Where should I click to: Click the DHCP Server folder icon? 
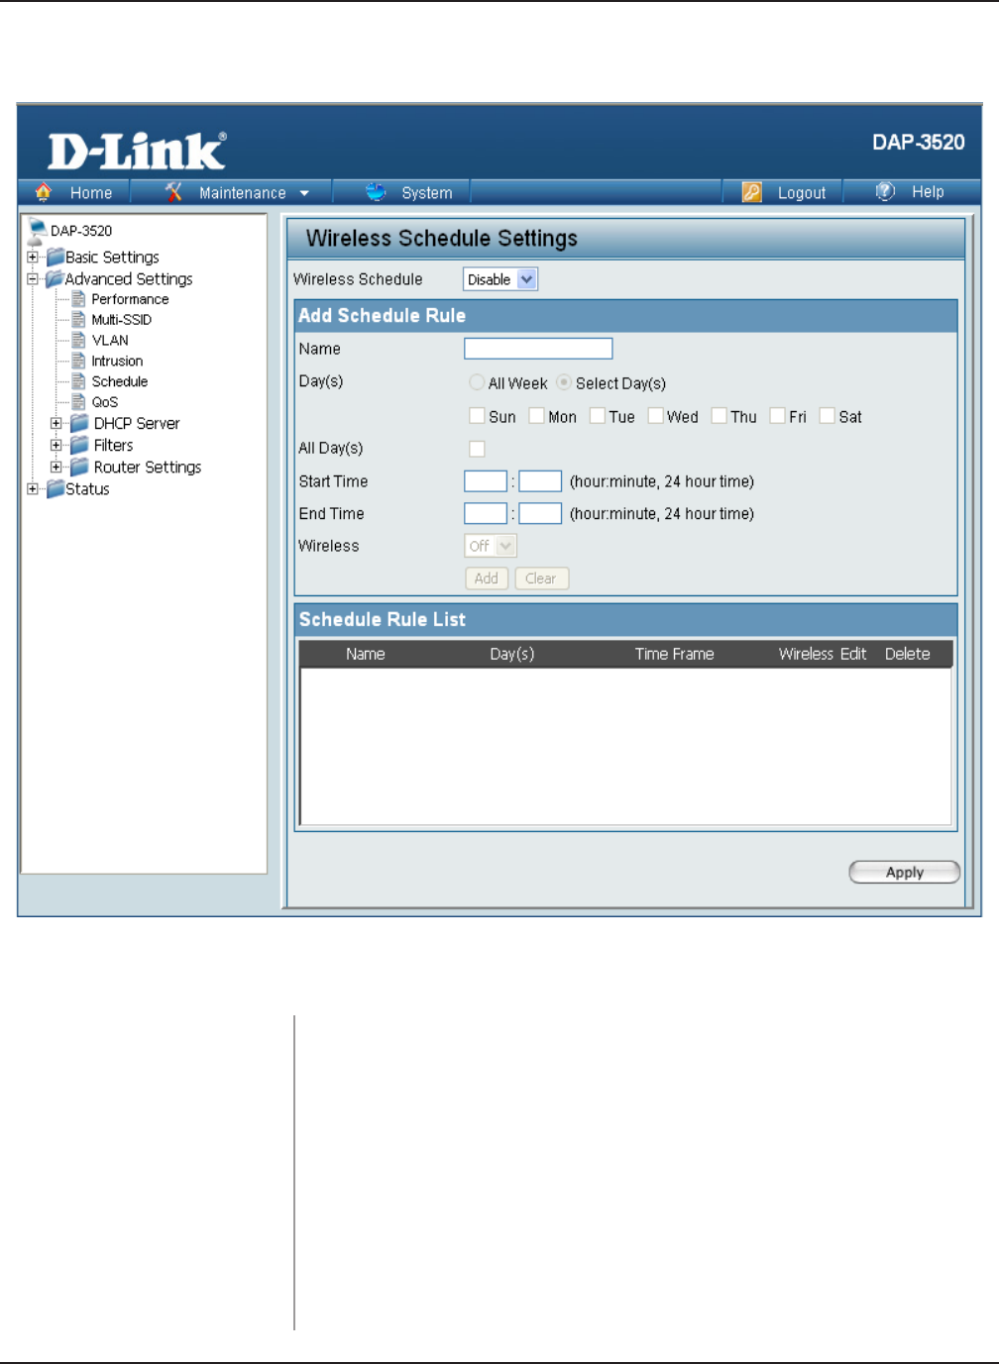[x=79, y=423]
